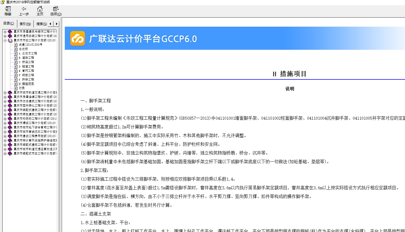Click the 一、脚手架工程 section line

tap(96, 101)
